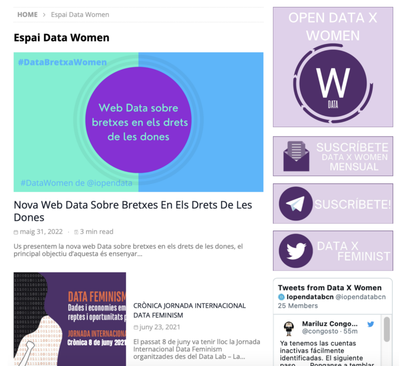This screenshot has width=415, height=366.
Task: Click the calendar icon beside juny 23, 2021
Action: coord(136,327)
